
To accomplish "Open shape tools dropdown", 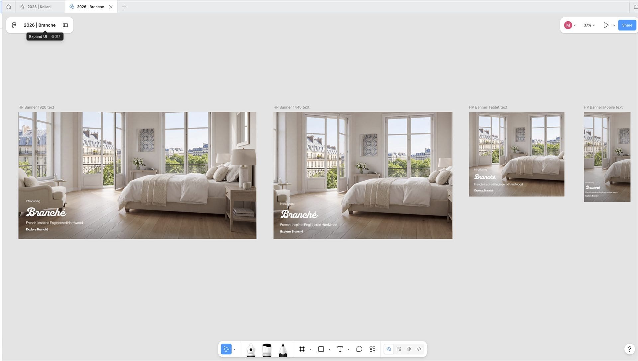I will point(329,349).
